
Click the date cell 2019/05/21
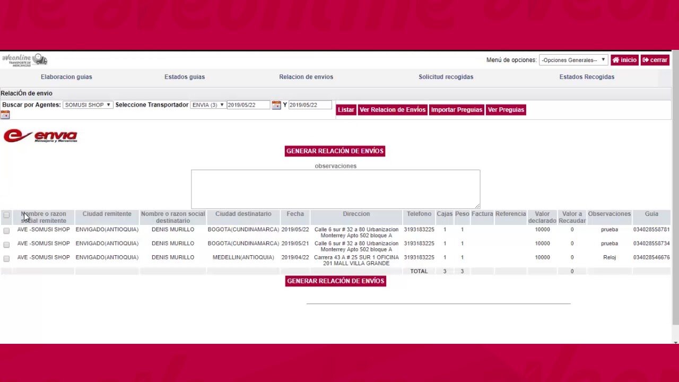pyautogui.click(x=295, y=244)
